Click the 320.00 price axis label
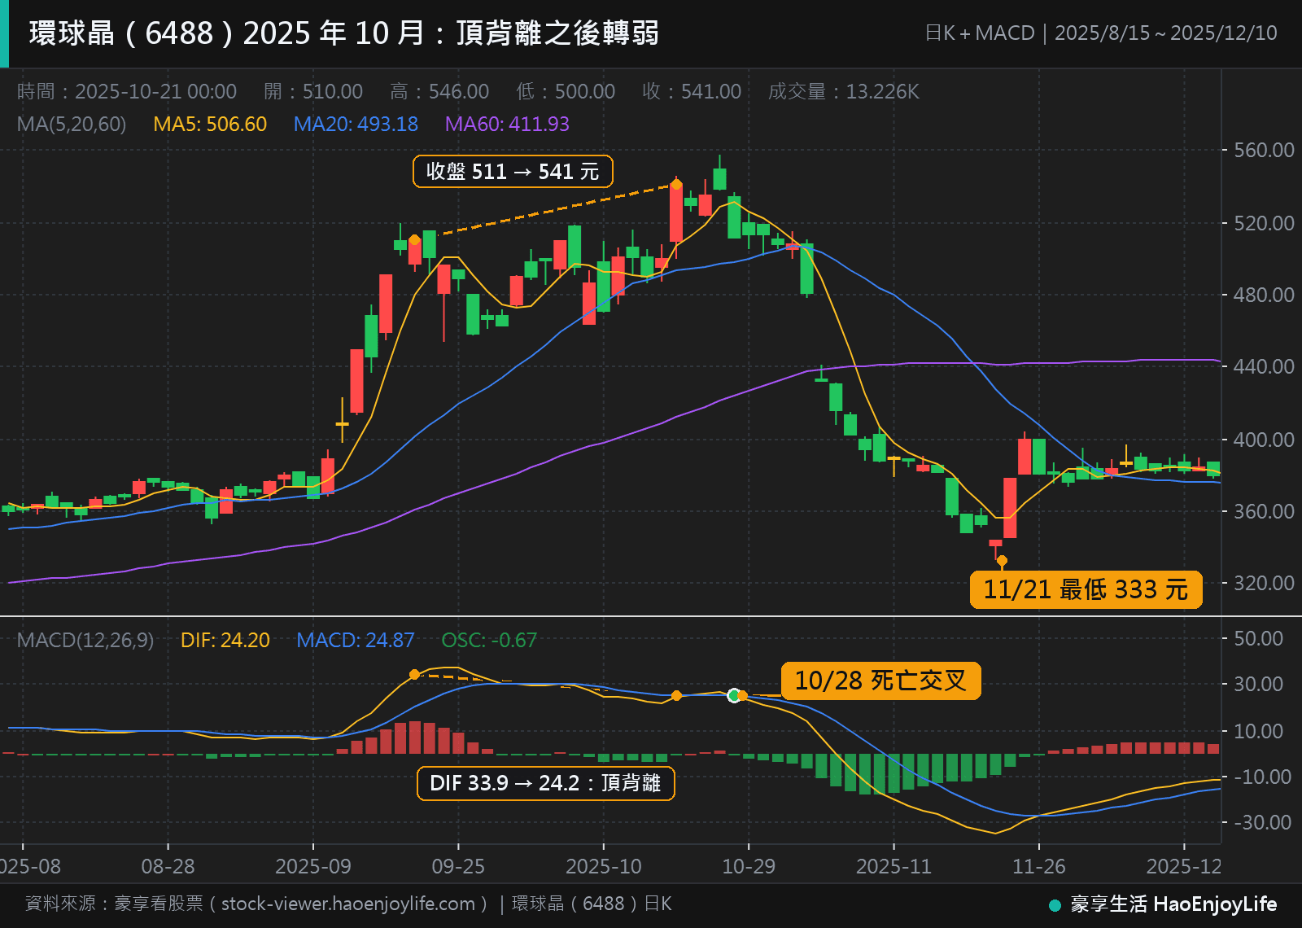Viewport: 1302px width, 928px height. coord(1264,583)
